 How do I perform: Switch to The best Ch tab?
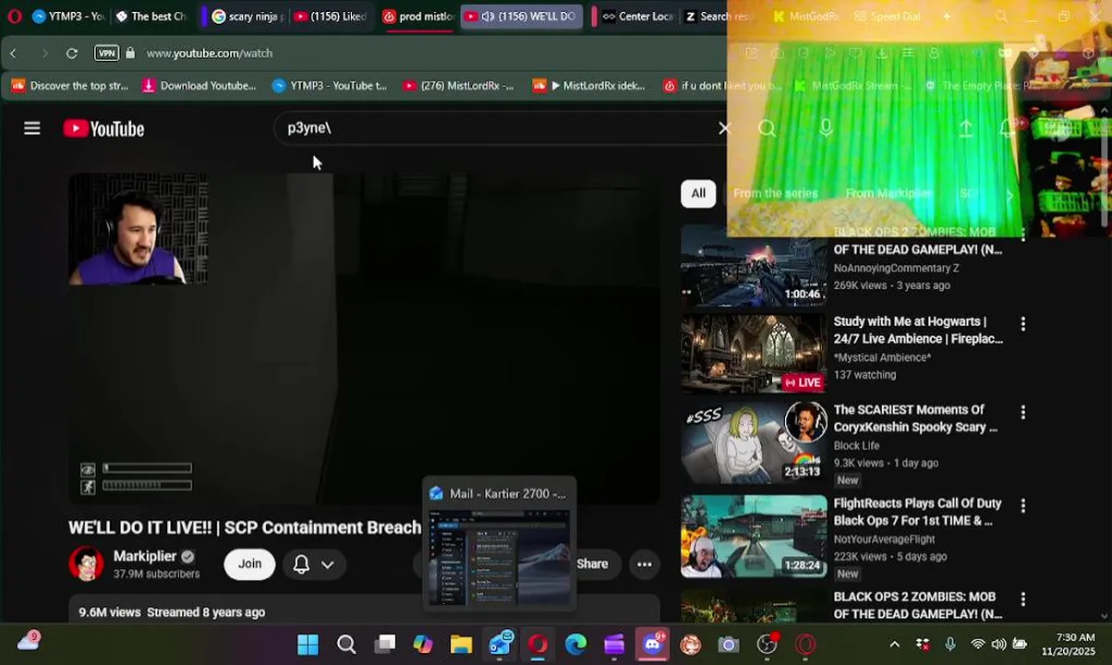pos(151,17)
